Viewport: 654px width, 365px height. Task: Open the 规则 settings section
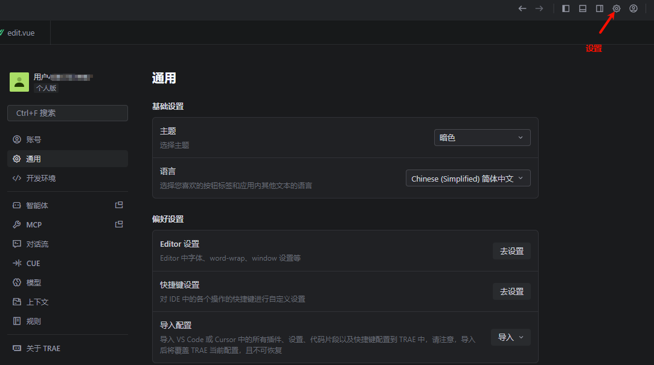(x=68, y=321)
